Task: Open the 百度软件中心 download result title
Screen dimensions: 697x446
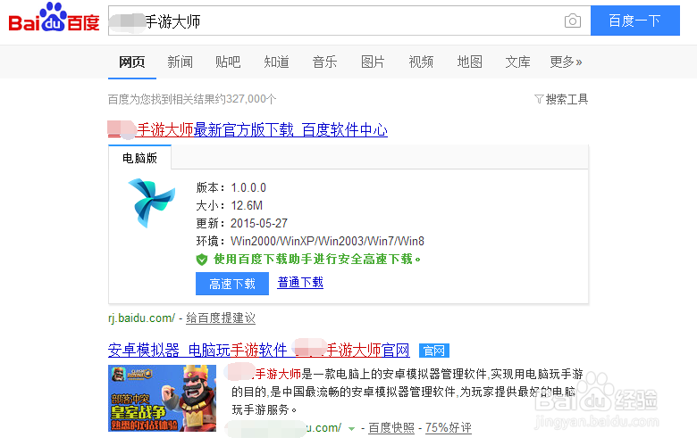Action: [x=248, y=130]
